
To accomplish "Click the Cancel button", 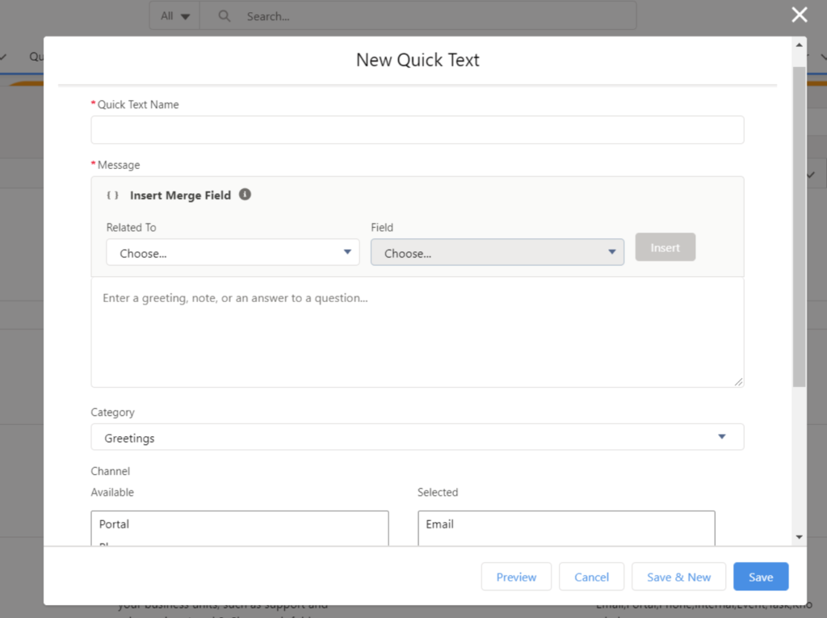I will (591, 576).
